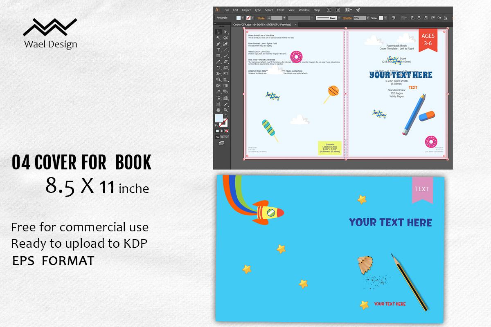Open the Align To dropdown
491x327 pixels.
404,18
